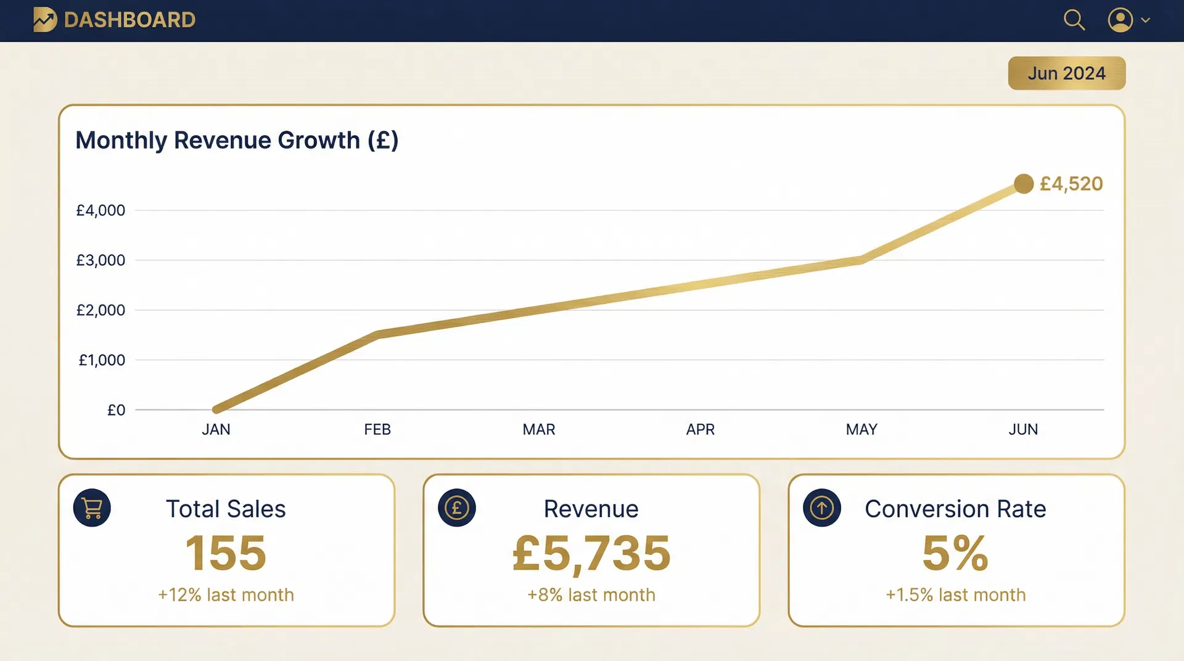The image size is (1184, 661).
Task: Select the shopping cart icon on Total Sales
Action: tap(91, 507)
